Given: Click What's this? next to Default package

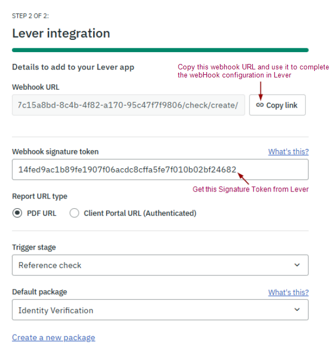Looking at the screenshot, I should (x=288, y=292).
